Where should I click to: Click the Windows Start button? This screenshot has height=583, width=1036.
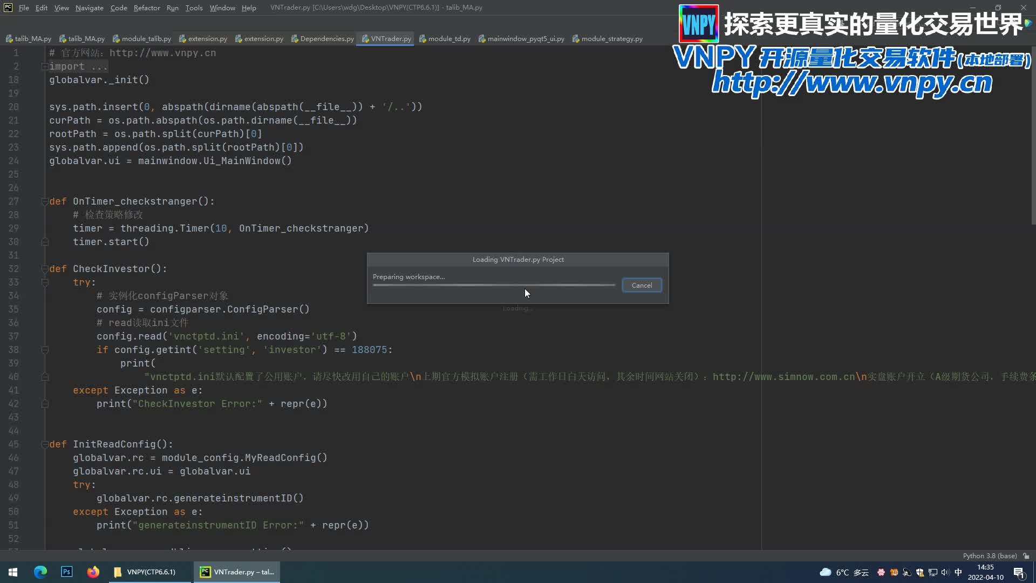pyautogui.click(x=12, y=572)
